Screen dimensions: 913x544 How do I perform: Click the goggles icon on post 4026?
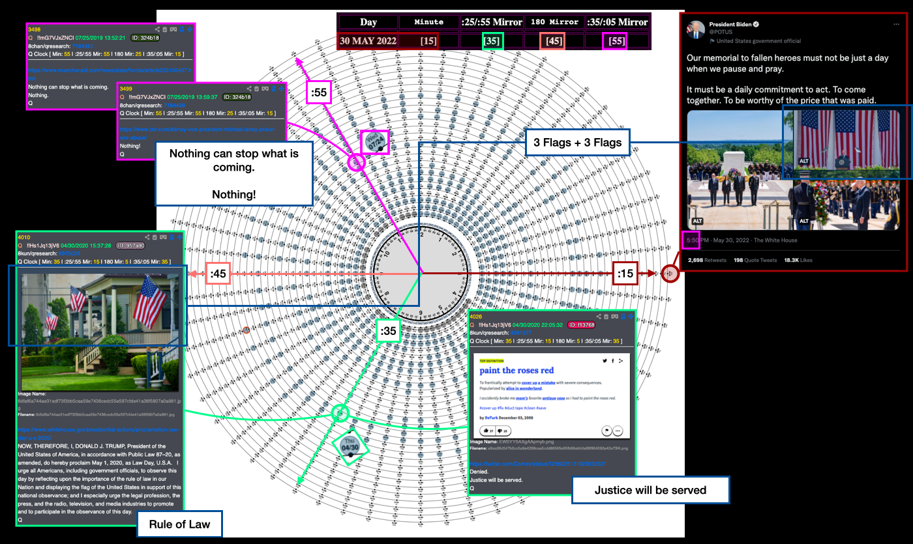614,317
